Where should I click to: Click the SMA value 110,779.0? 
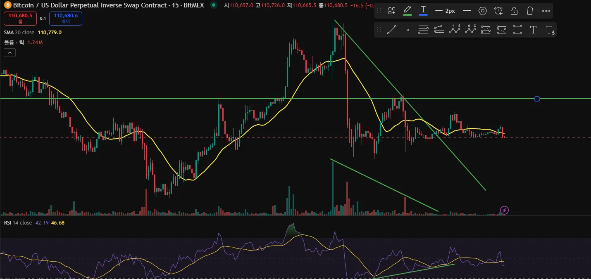click(x=50, y=32)
